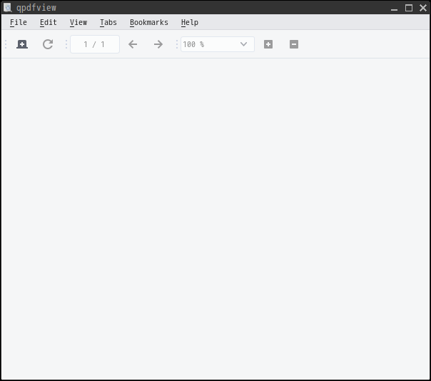Click the qpdfview application icon in title bar
The height and width of the screenshot is (381, 431).
(8, 7)
